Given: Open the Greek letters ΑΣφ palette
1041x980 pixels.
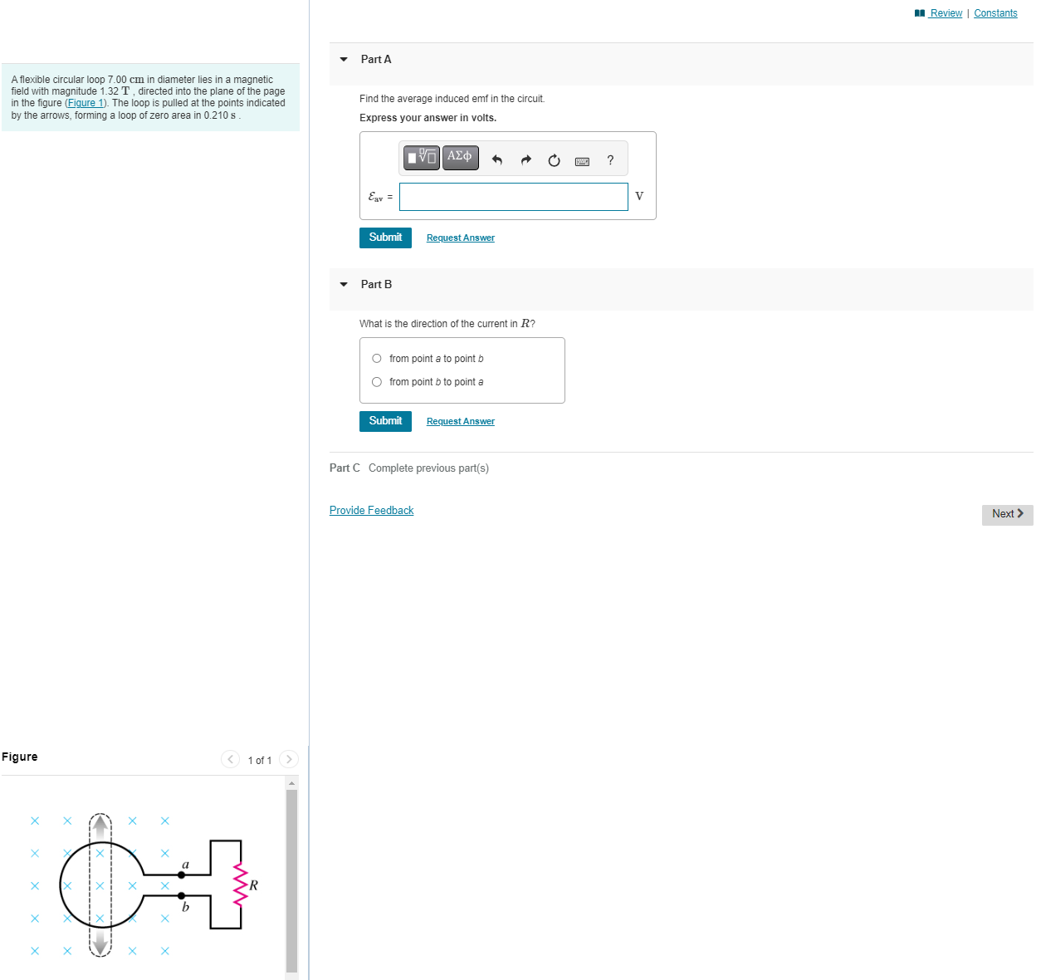Looking at the screenshot, I should point(460,156).
